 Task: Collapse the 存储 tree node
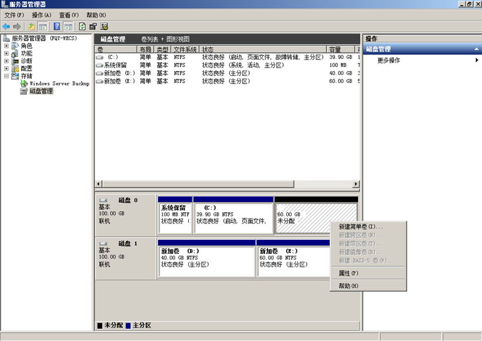[x=6, y=76]
